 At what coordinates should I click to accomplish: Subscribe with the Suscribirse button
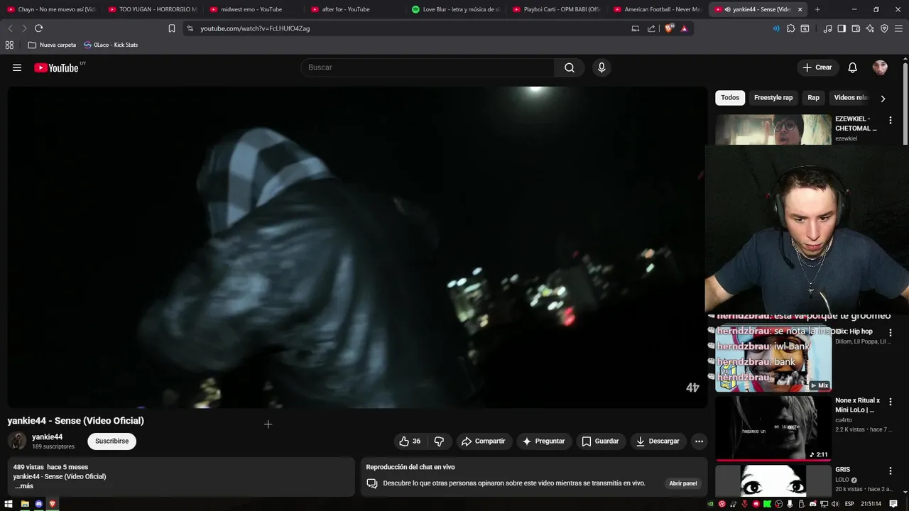[111, 441]
